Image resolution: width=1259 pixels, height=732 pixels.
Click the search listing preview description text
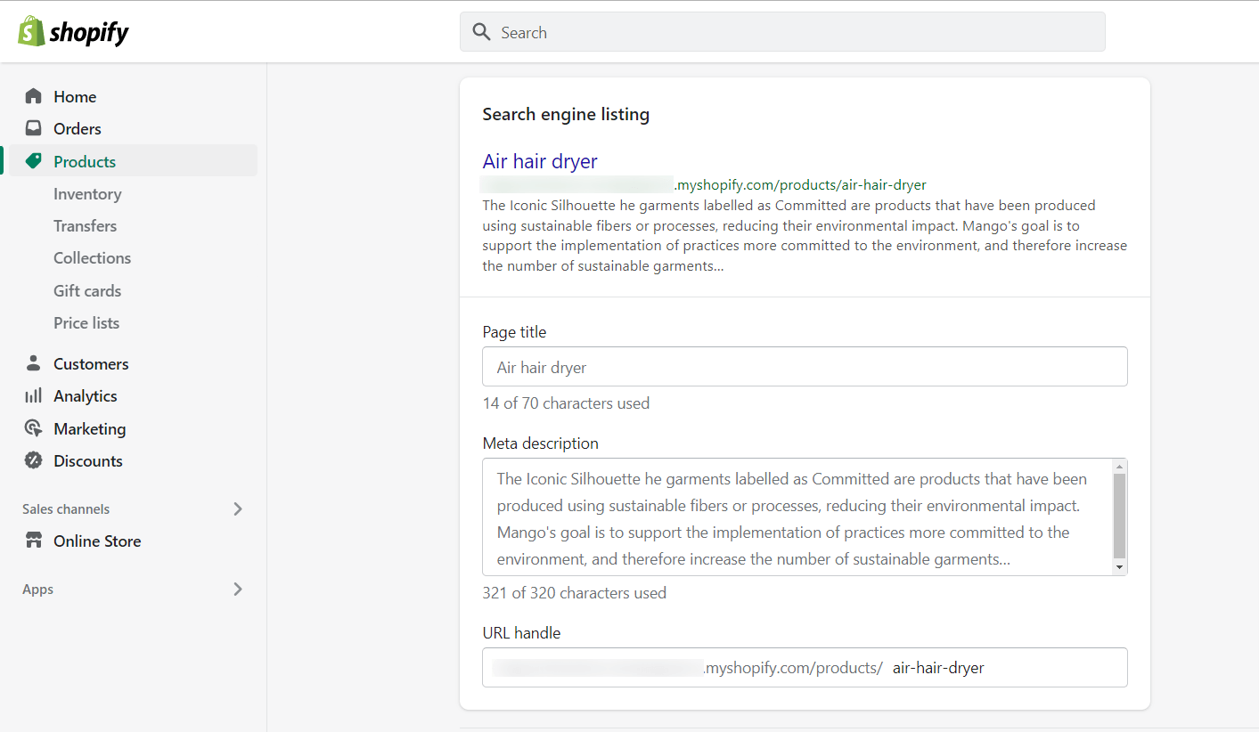[x=805, y=235]
